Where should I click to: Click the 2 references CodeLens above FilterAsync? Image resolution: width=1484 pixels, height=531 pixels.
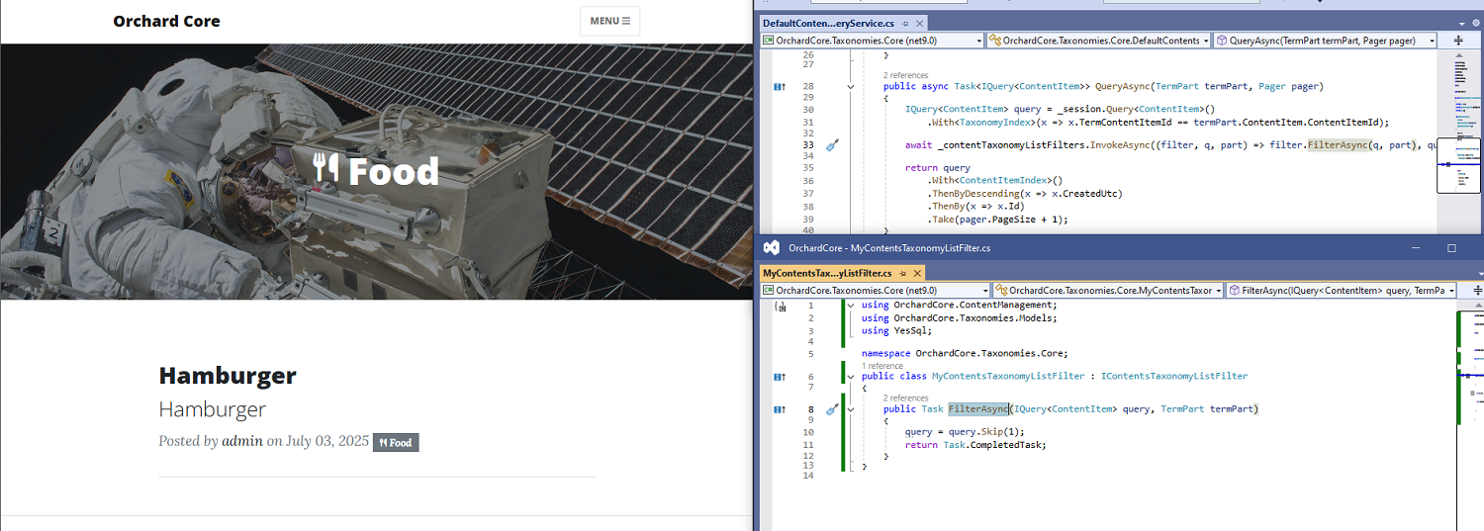coord(905,398)
